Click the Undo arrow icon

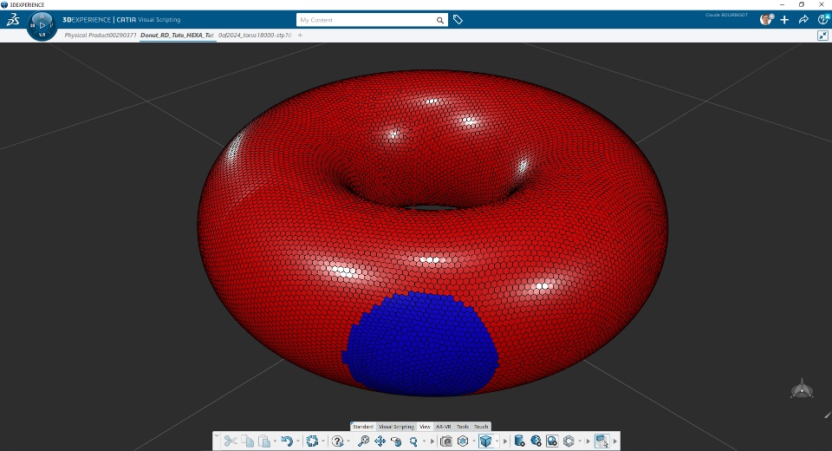pyautogui.click(x=287, y=441)
